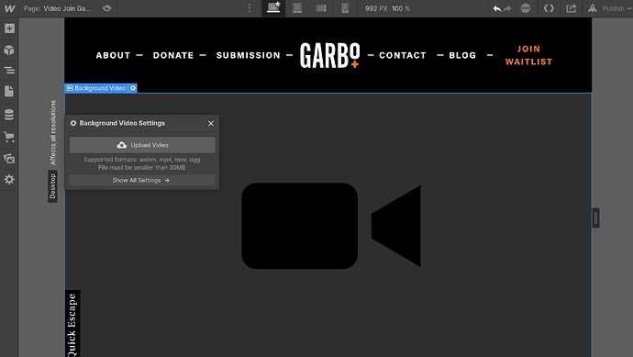Click the BLOG nav link

coord(462,55)
